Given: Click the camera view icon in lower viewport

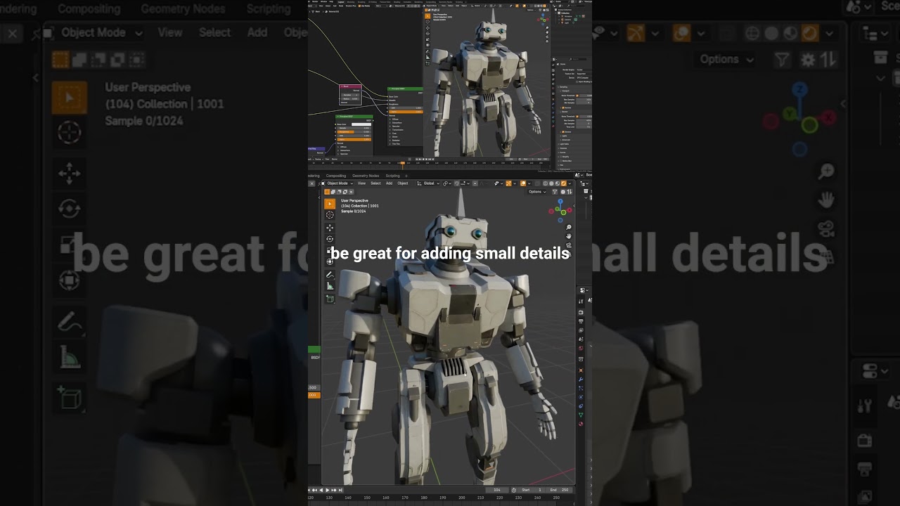Looking at the screenshot, I should click(x=568, y=245).
